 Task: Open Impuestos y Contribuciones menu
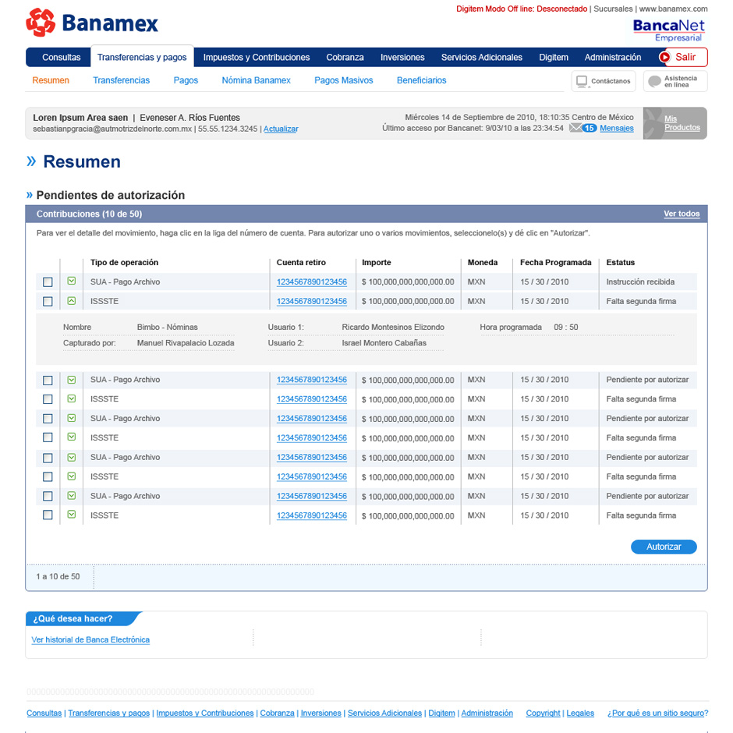(x=257, y=57)
